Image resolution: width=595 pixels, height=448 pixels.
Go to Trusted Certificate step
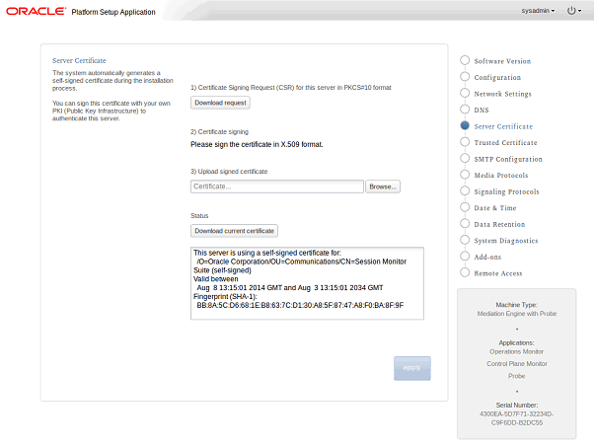[x=505, y=143]
